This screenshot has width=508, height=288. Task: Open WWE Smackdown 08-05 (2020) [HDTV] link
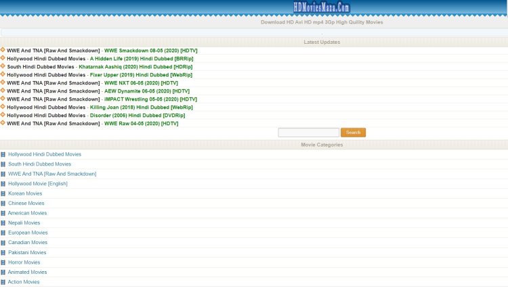(x=150, y=51)
